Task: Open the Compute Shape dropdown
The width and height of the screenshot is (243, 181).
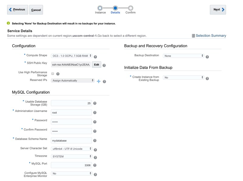Action: coord(72,56)
